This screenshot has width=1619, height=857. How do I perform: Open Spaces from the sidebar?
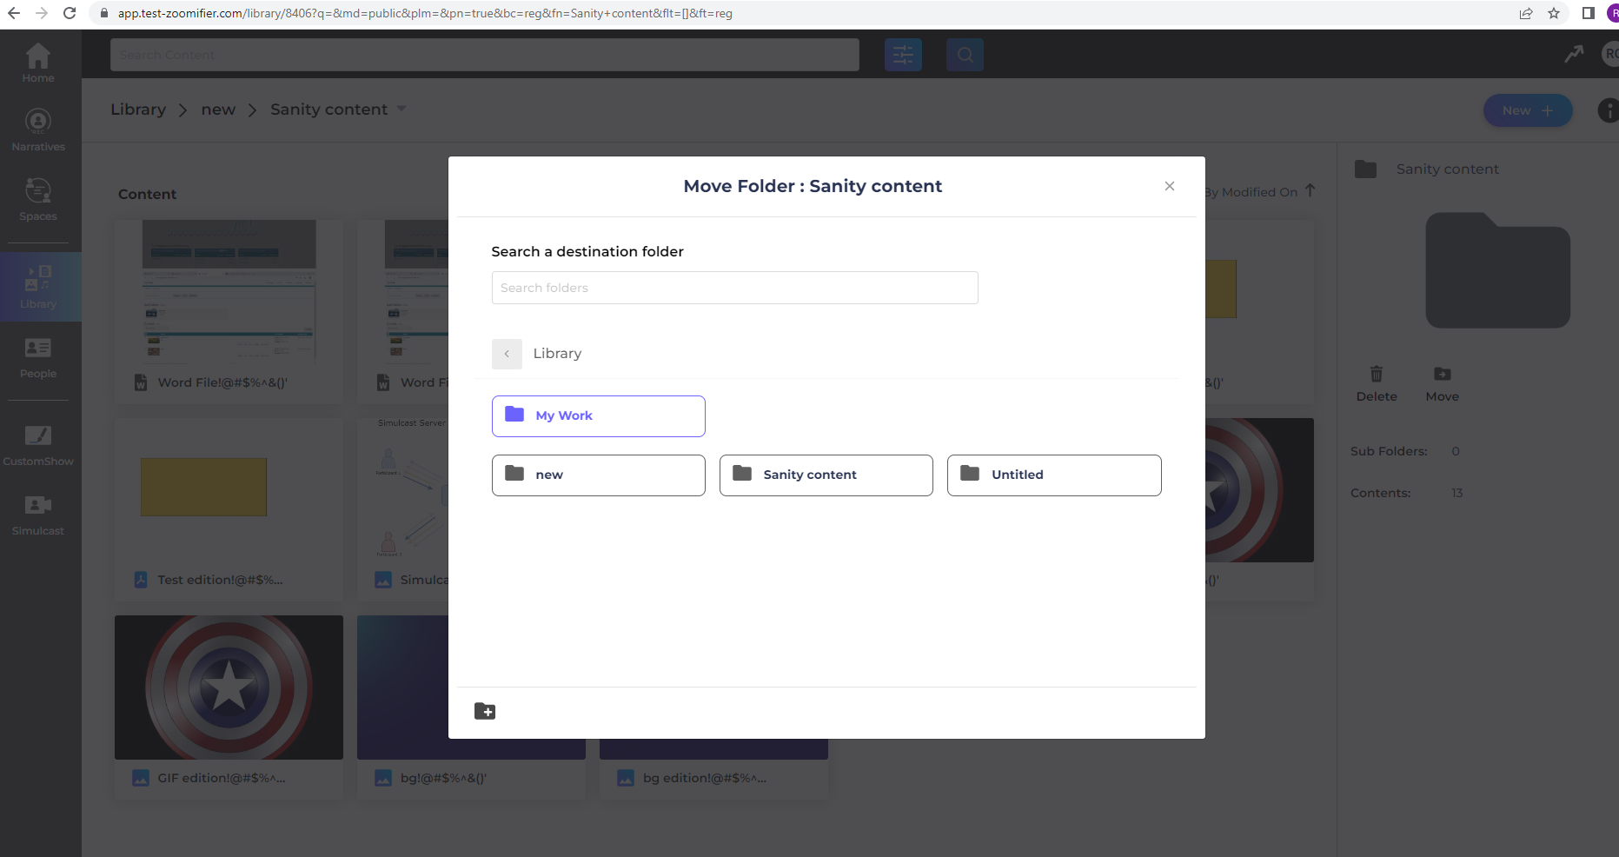(38, 200)
